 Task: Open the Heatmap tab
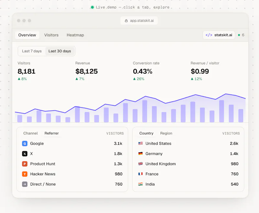(75, 35)
